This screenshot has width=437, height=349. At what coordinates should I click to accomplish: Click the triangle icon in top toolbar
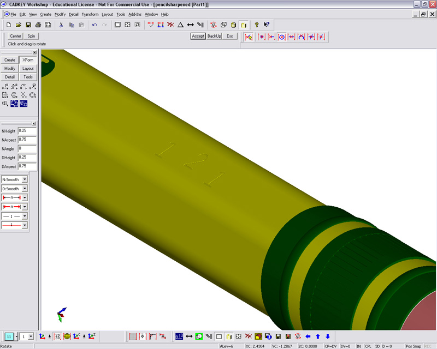(180, 25)
